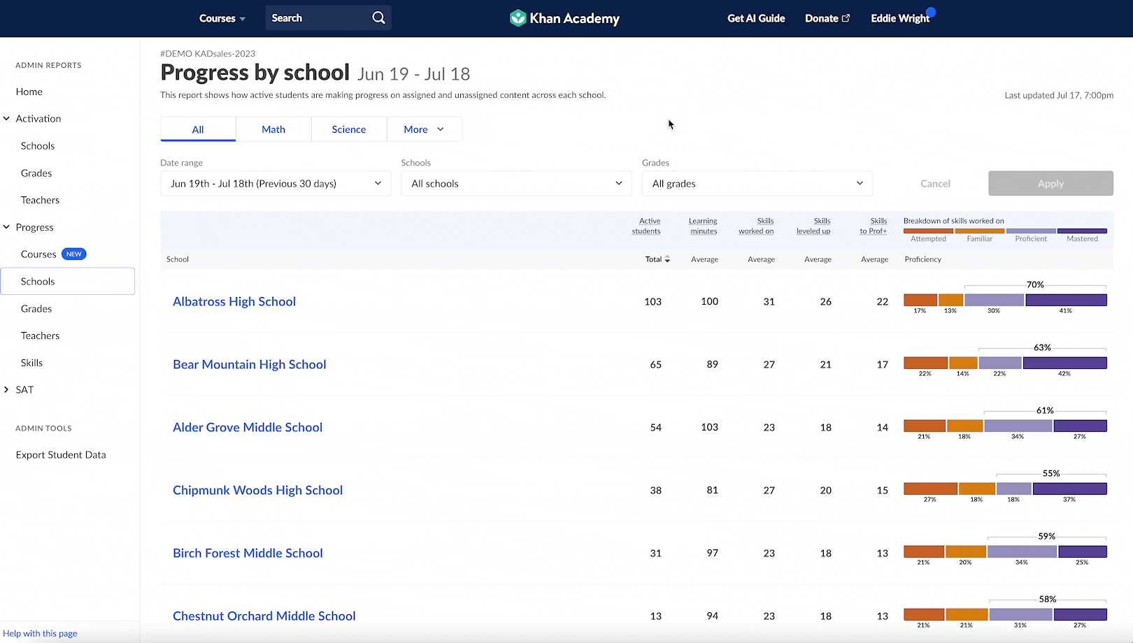Open the All schools dropdown
The image size is (1133, 643).
(x=517, y=184)
